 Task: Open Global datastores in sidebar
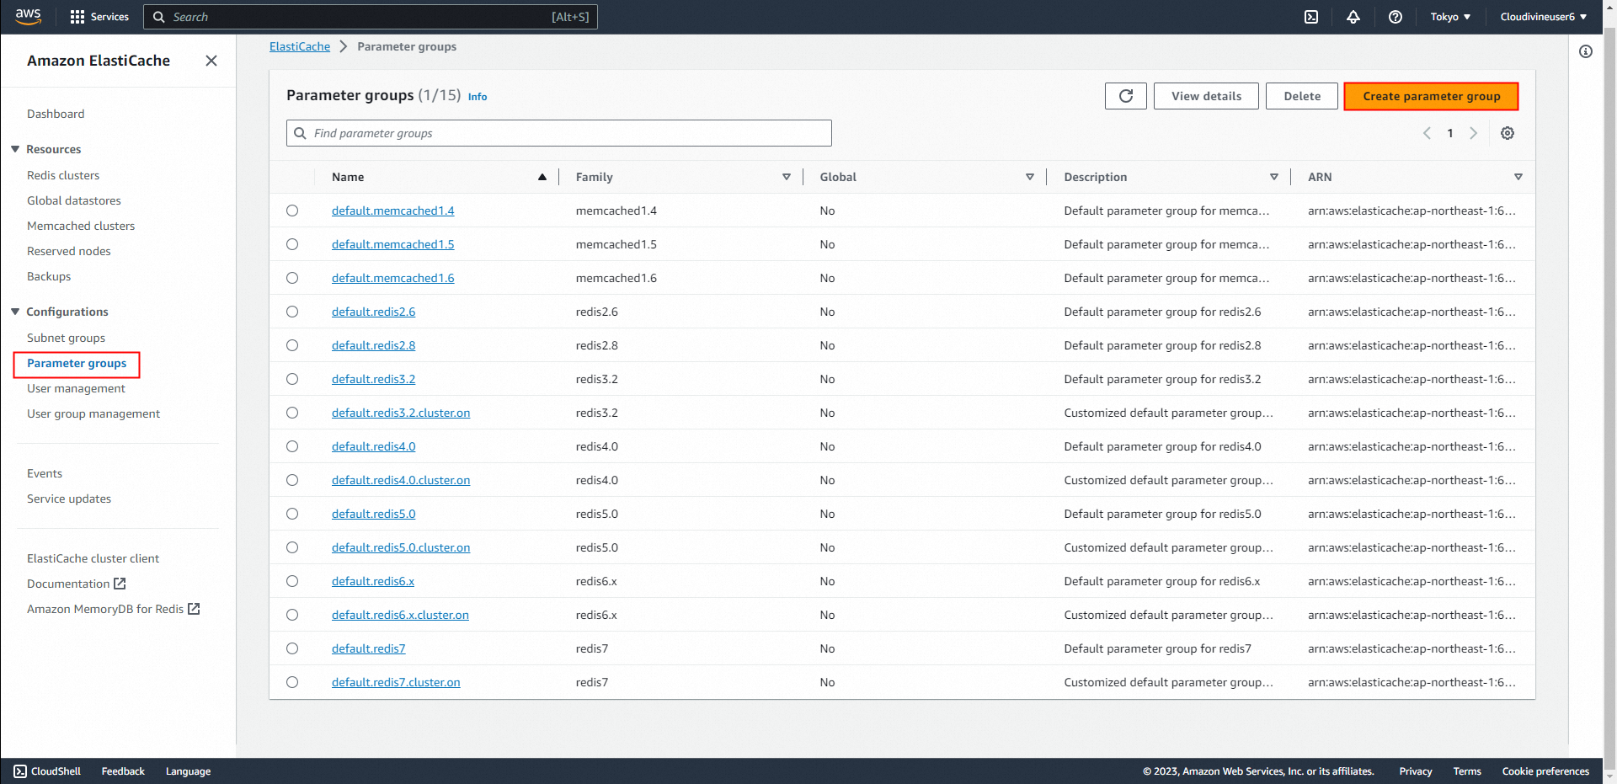click(x=74, y=200)
